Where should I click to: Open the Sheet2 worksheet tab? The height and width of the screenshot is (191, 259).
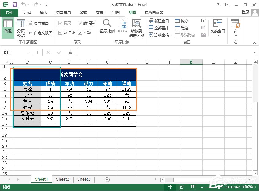pos(62,179)
